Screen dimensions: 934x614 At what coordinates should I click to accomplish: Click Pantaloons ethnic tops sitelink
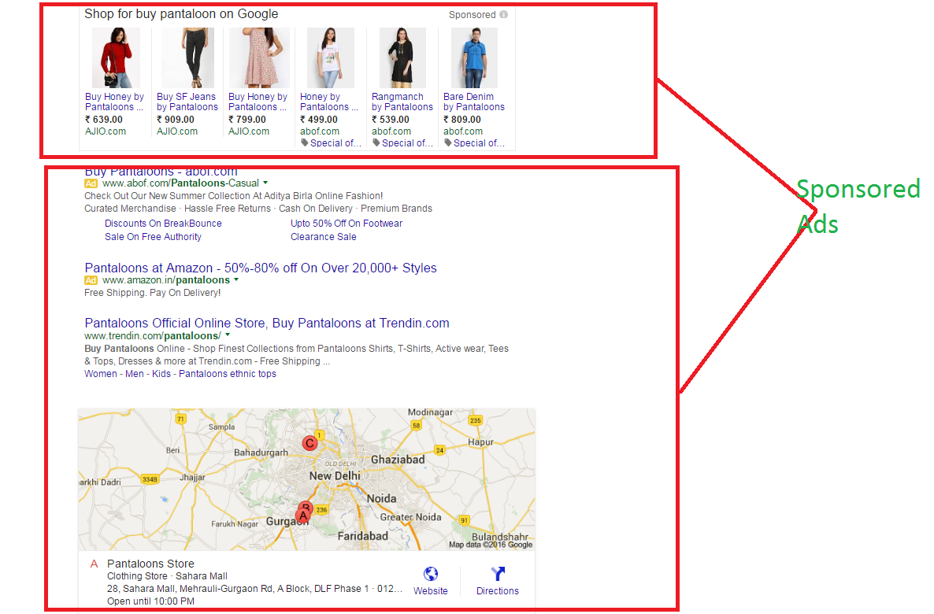tap(227, 374)
